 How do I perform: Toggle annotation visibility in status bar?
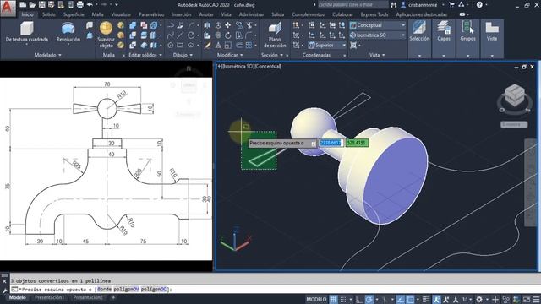tap(436, 299)
